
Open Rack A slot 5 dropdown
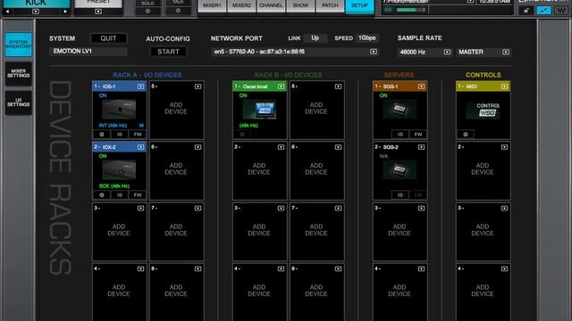click(x=198, y=86)
